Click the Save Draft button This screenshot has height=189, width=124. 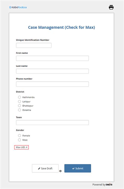pyautogui.click(x=45, y=168)
